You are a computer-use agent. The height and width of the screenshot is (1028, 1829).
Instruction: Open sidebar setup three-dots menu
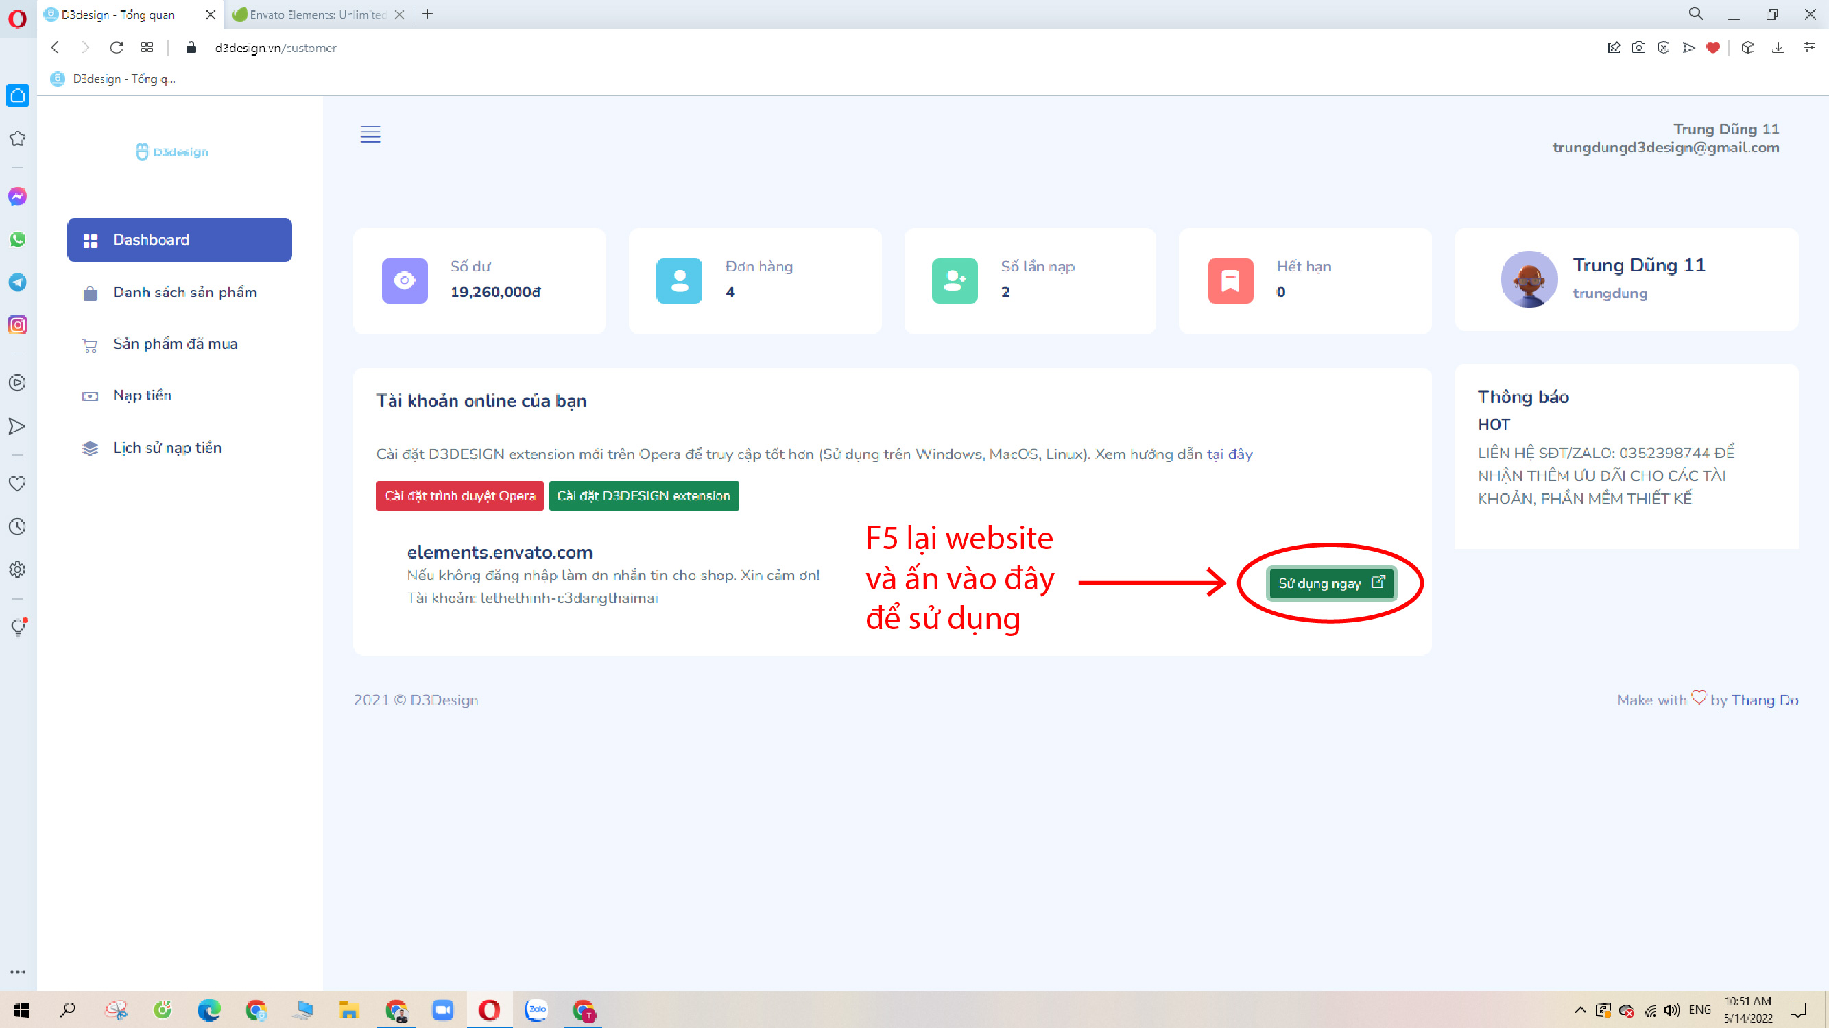click(18, 972)
